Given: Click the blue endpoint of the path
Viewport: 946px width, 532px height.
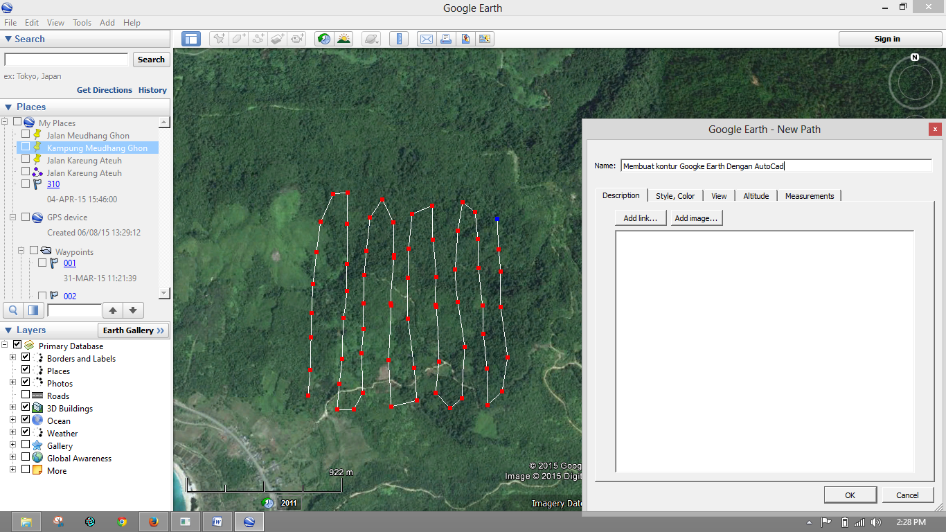Looking at the screenshot, I should pos(497,219).
